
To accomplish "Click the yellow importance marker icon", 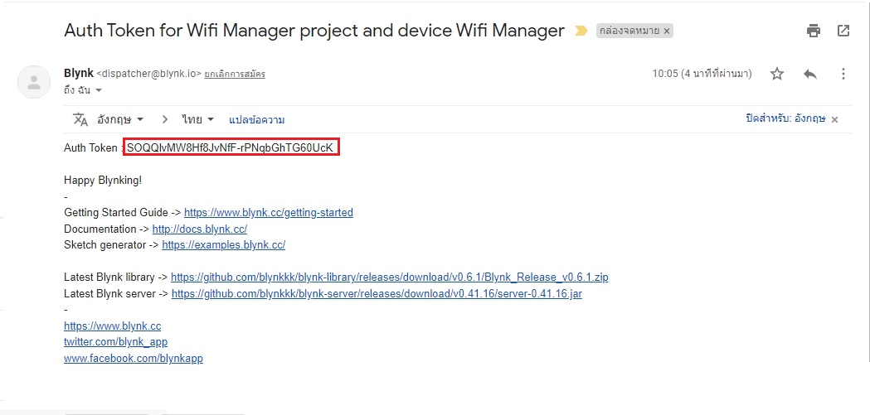I will point(581,31).
